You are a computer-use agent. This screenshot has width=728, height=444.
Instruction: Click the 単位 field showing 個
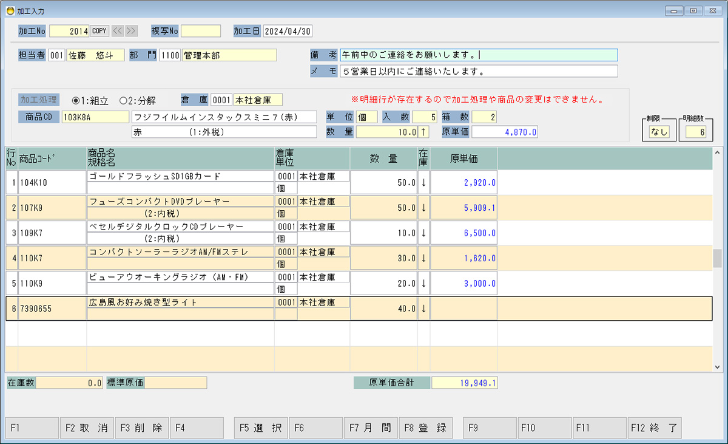[366, 117]
